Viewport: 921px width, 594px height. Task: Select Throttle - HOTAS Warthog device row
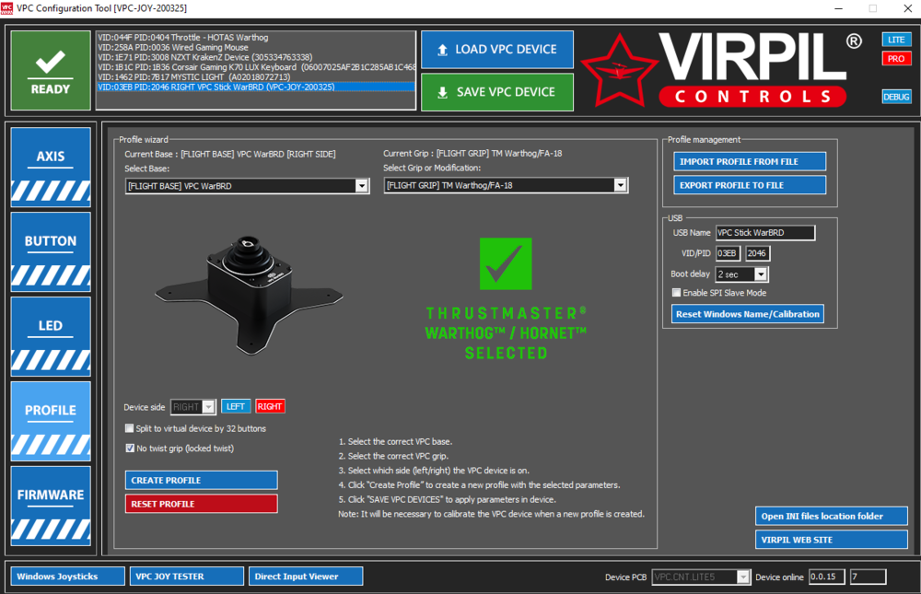(255, 38)
